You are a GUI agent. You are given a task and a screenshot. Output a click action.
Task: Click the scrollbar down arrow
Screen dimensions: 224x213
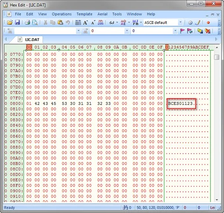click(x=217, y=200)
